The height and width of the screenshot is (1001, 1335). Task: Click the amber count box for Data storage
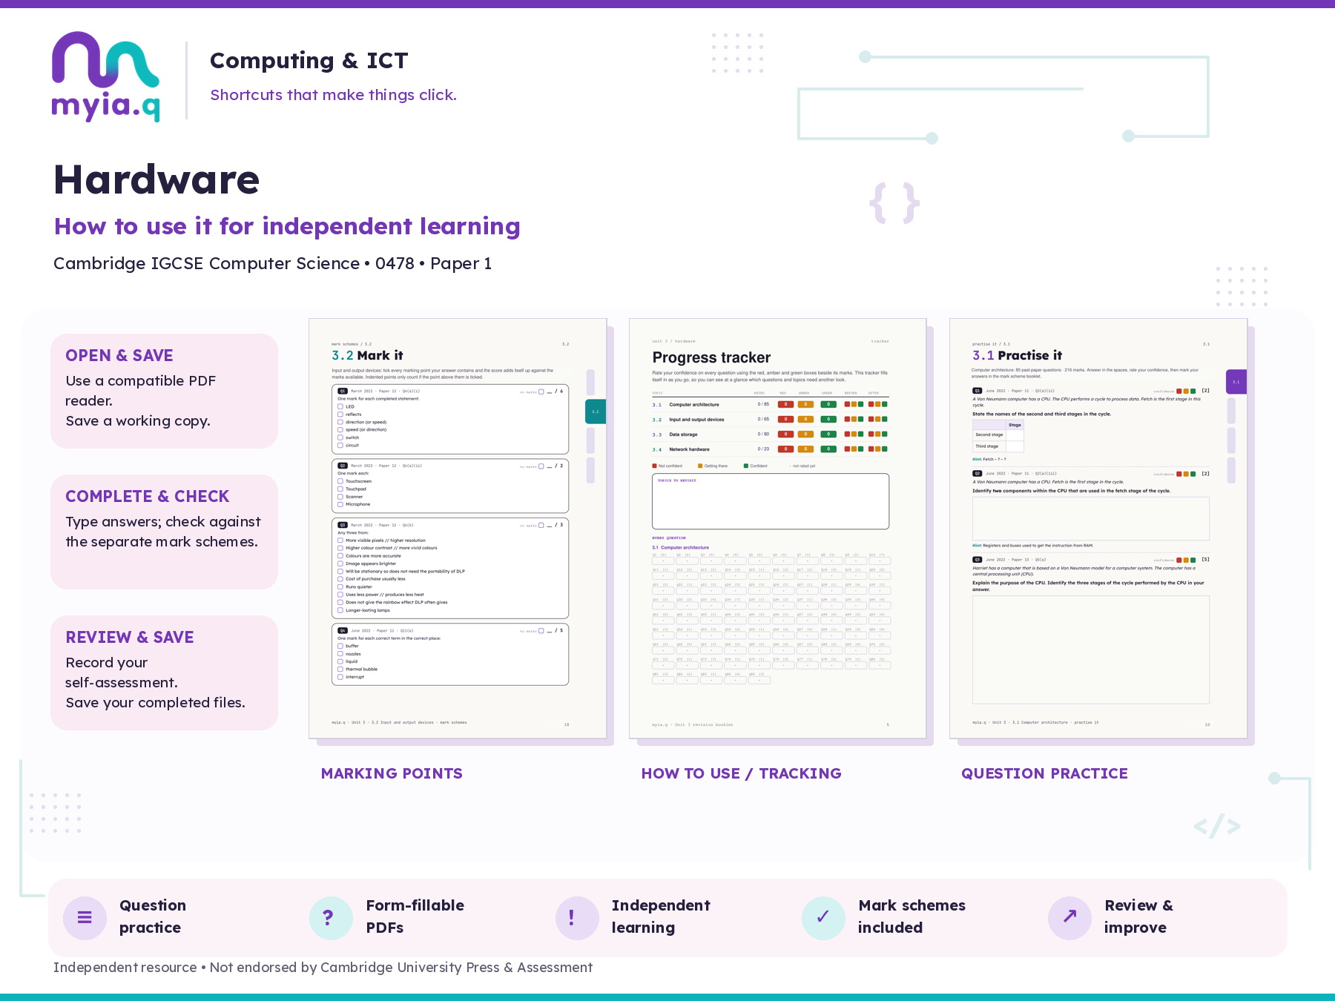(x=805, y=435)
